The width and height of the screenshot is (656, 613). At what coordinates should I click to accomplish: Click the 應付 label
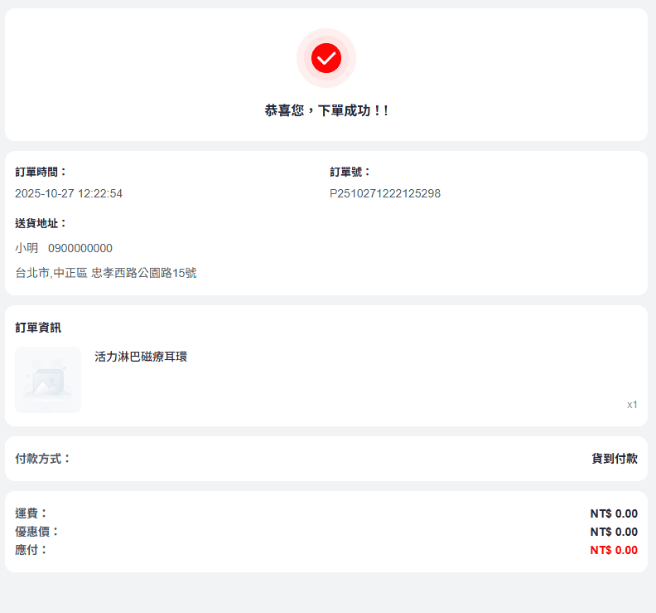pyautogui.click(x=31, y=550)
